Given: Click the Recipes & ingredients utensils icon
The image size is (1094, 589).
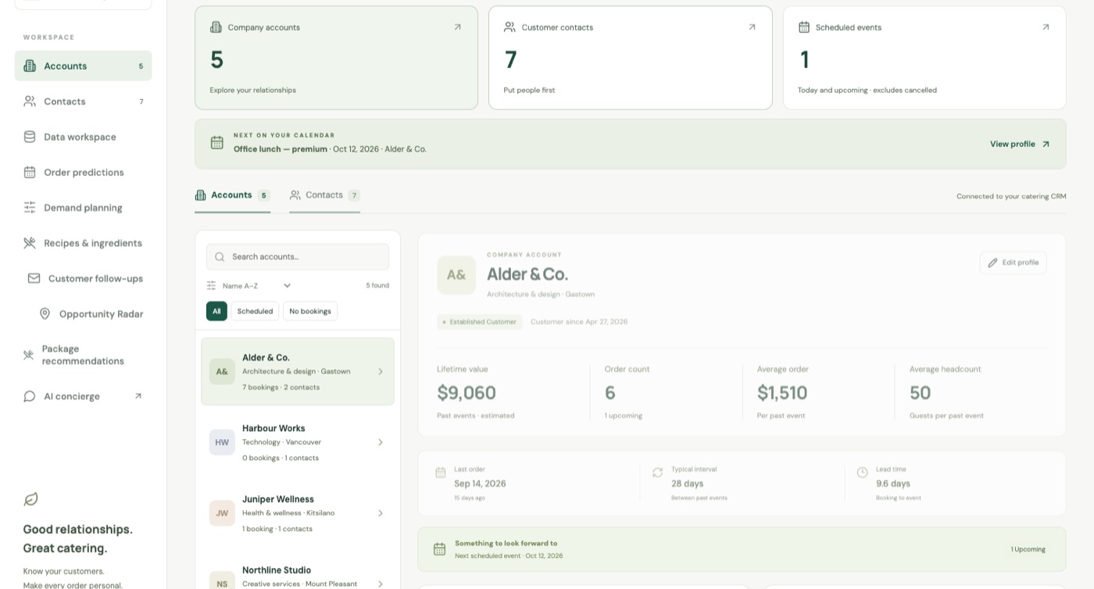Looking at the screenshot, I should pos(30,243).
